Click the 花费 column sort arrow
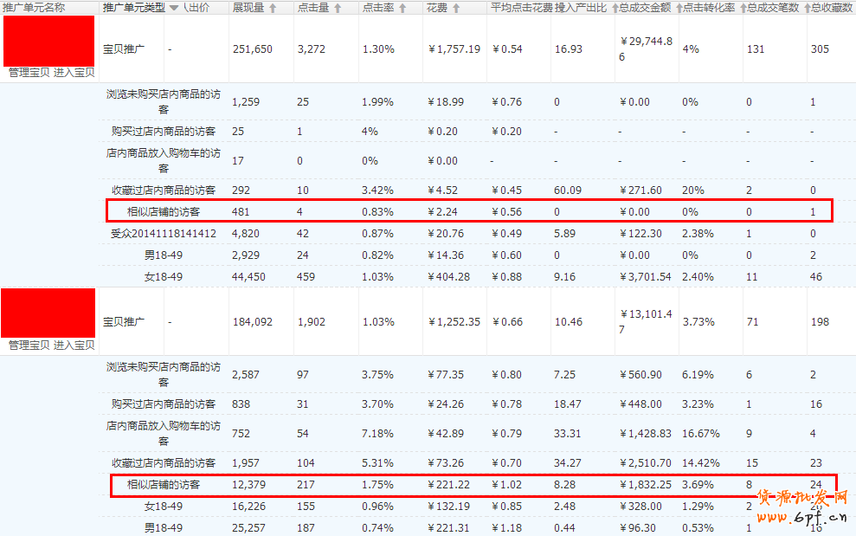The height and width of the screenshot is (536, 856). click(456, 8)
